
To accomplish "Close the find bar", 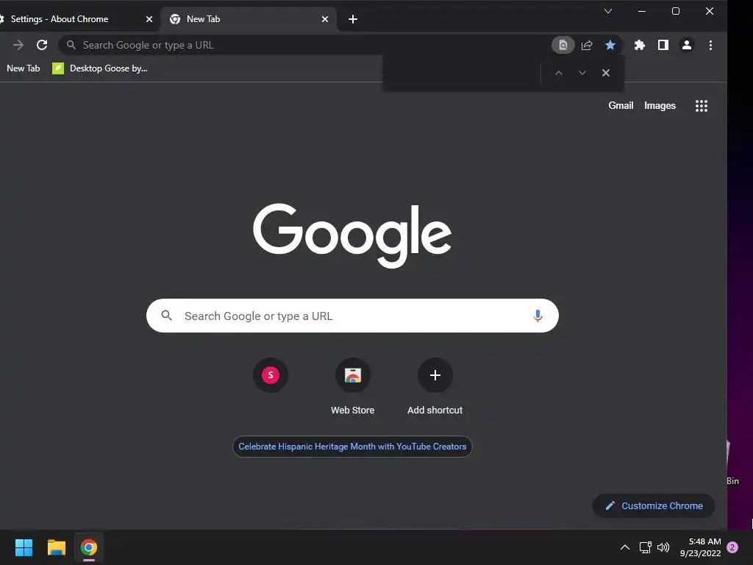I will point(606,73).
